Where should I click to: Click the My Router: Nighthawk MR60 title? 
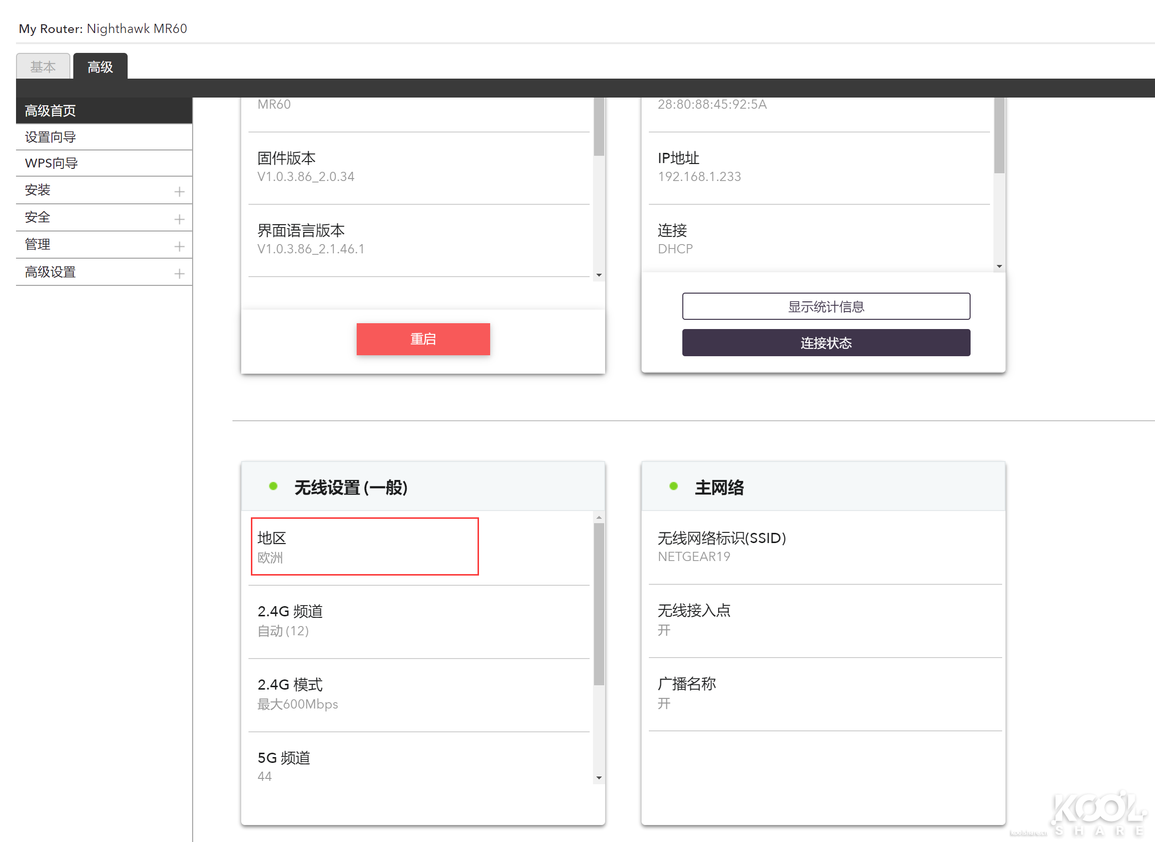(x=103, y=29)
